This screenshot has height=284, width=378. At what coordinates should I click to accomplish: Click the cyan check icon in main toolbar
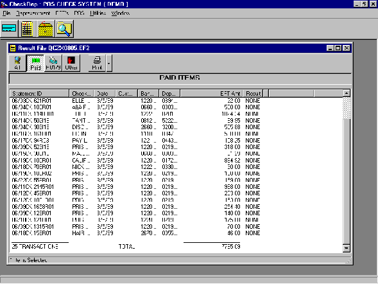click(9, 29)
